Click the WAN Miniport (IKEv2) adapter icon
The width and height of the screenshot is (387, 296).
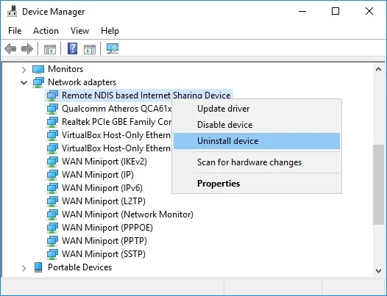(x=52, y=162)
